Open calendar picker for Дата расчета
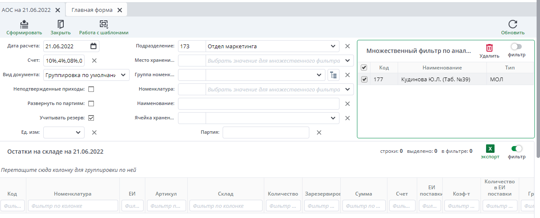The width and height of the screenshot is (540, 218). click(x=93, y=46)
